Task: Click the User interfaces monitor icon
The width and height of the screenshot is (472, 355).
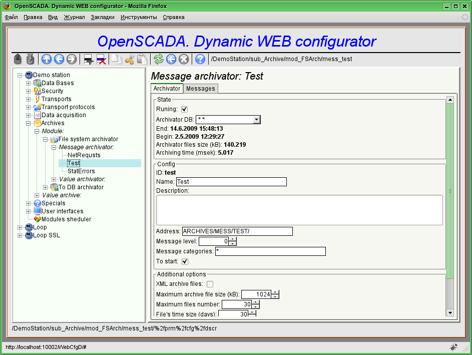Action: 38,211
